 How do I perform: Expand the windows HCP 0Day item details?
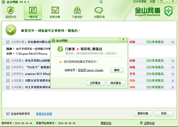pos(173,74)
